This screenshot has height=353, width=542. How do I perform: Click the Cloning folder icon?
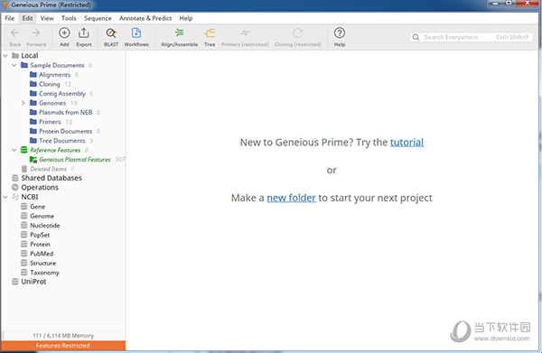pyautogui.click(x=33, y=84)
